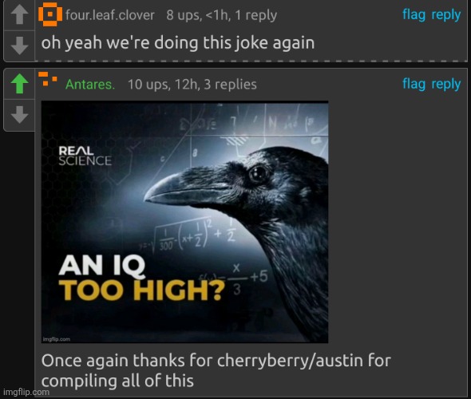Image resolution: width=471 pixels, height=399 pixels.
Task: Click the 'thanks for cherryberry/austin' comment text
Action: (216, 370)
